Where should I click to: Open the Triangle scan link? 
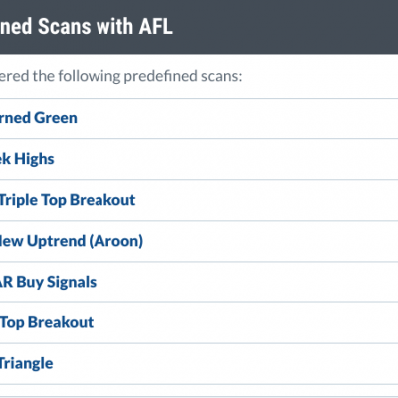(x=26, y=363)
